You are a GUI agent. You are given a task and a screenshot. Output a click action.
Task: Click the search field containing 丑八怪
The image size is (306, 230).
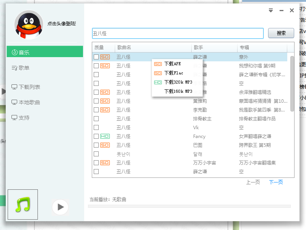[177, 33]
